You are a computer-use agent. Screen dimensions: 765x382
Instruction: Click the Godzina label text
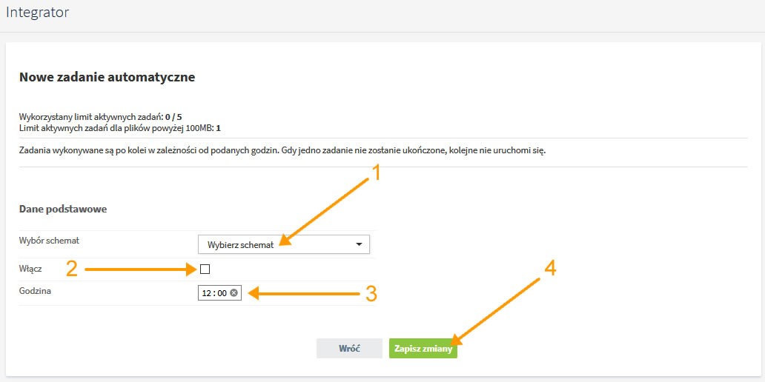pyautogui.click(x=35, y=290)
